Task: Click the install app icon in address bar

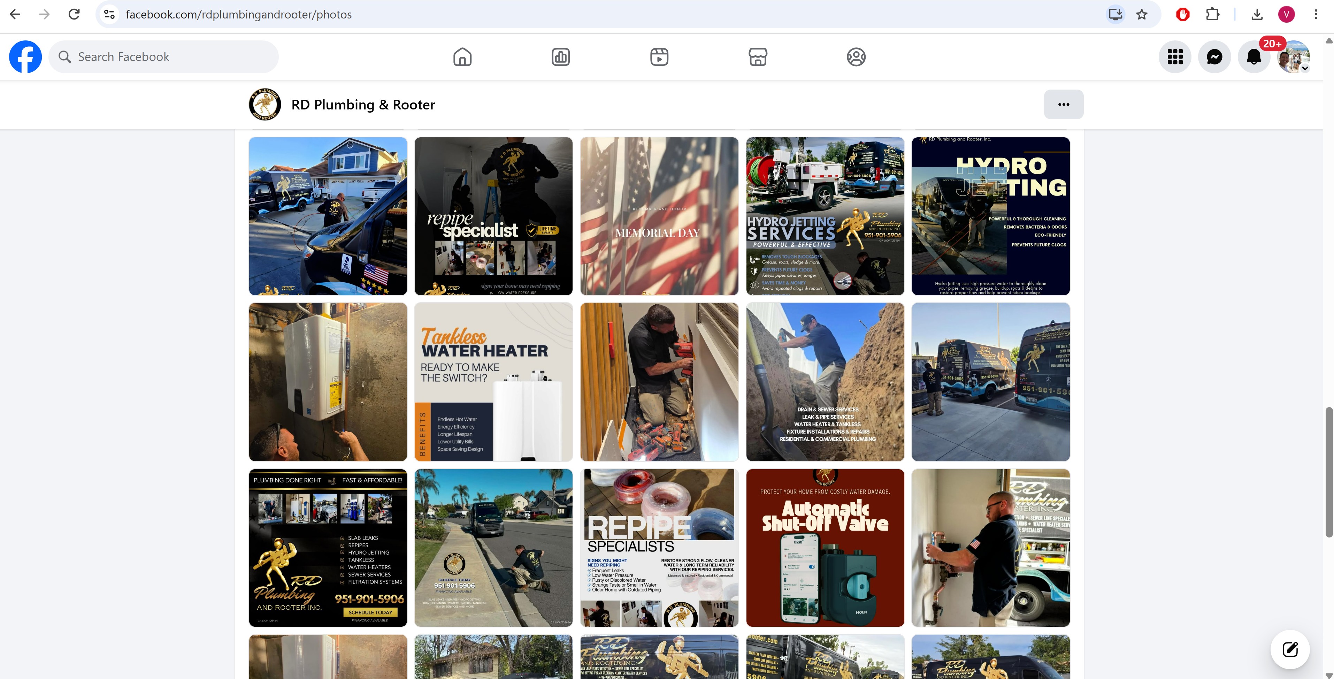Action: tap(1115, 15)
